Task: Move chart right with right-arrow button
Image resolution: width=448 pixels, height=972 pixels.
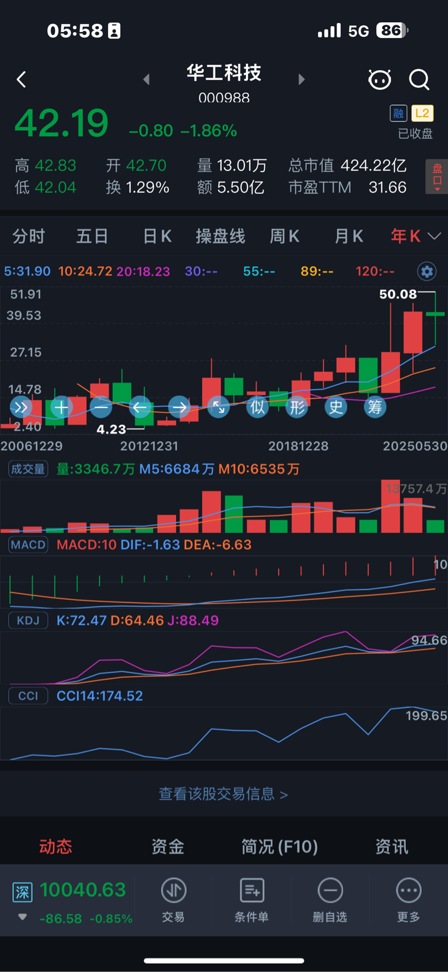Action: [x=180, y=407]
